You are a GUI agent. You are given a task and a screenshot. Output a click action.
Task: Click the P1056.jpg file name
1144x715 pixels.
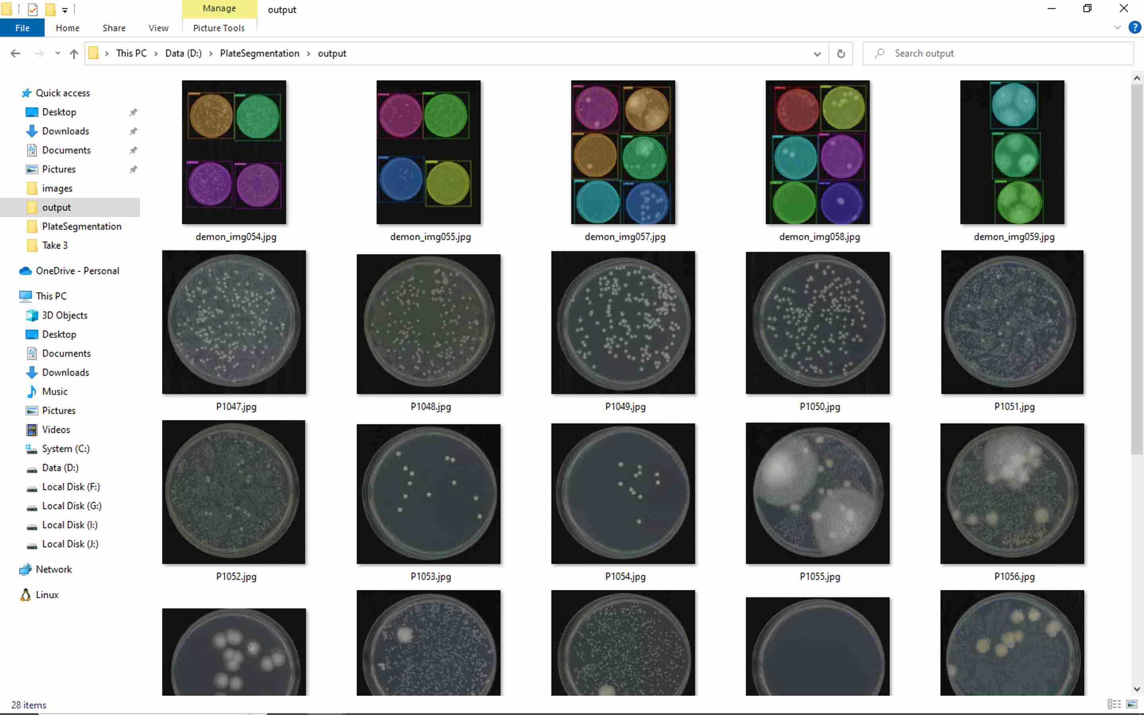point(1014,576)
